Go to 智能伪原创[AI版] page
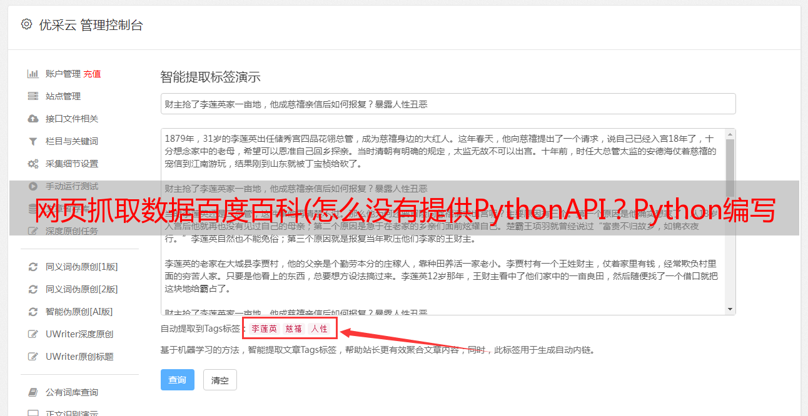Screen dimensions: 808x416 pyautogui.click(x=79, y=312)
